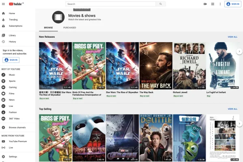Click the Library icon in sidebar
243x162 pixels.
[x=3, y=35]
